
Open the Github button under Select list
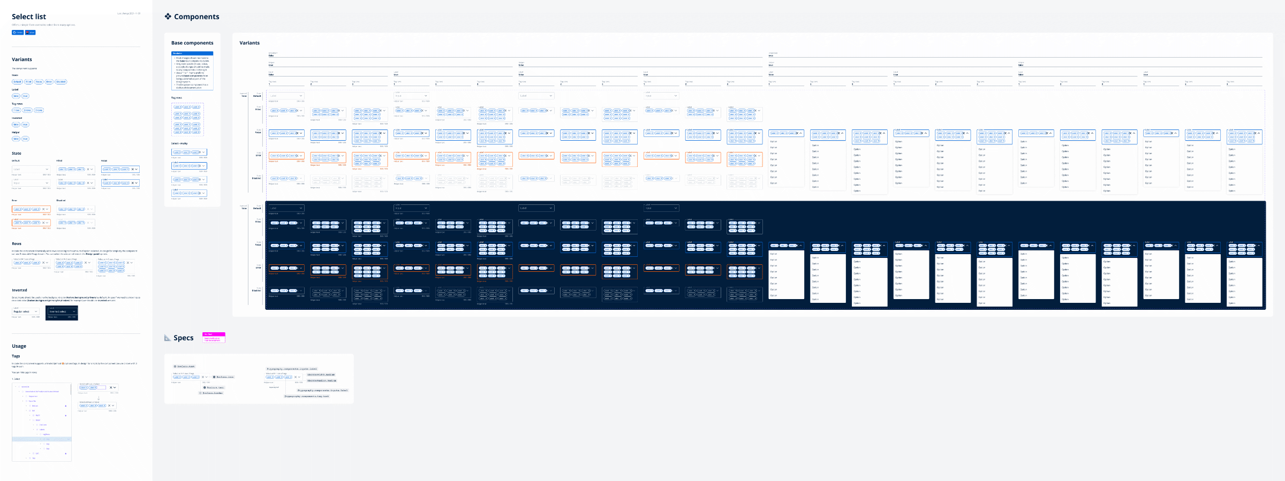pyautogui.click(x=18, y=33)
